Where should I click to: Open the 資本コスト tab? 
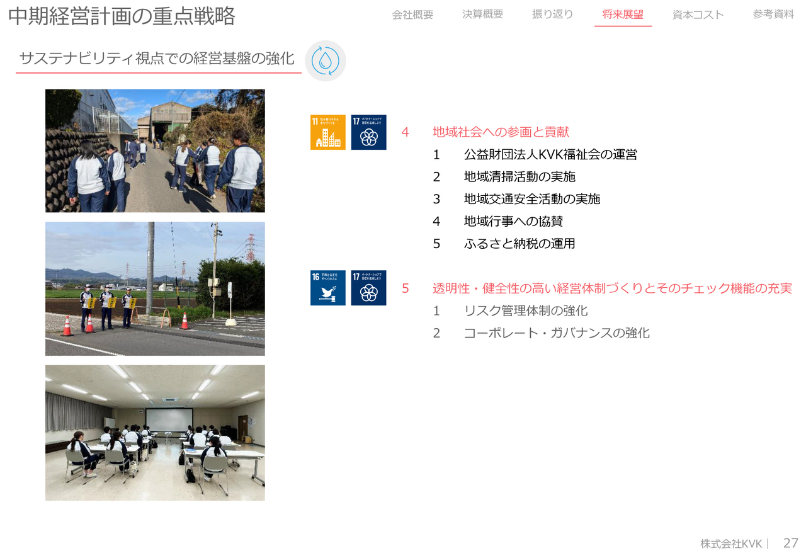point(698,14)
